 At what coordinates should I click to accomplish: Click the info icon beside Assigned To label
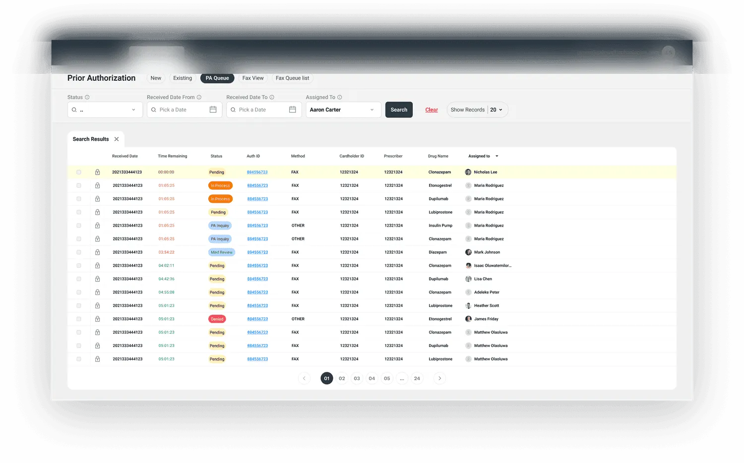[x=340, y=97]
